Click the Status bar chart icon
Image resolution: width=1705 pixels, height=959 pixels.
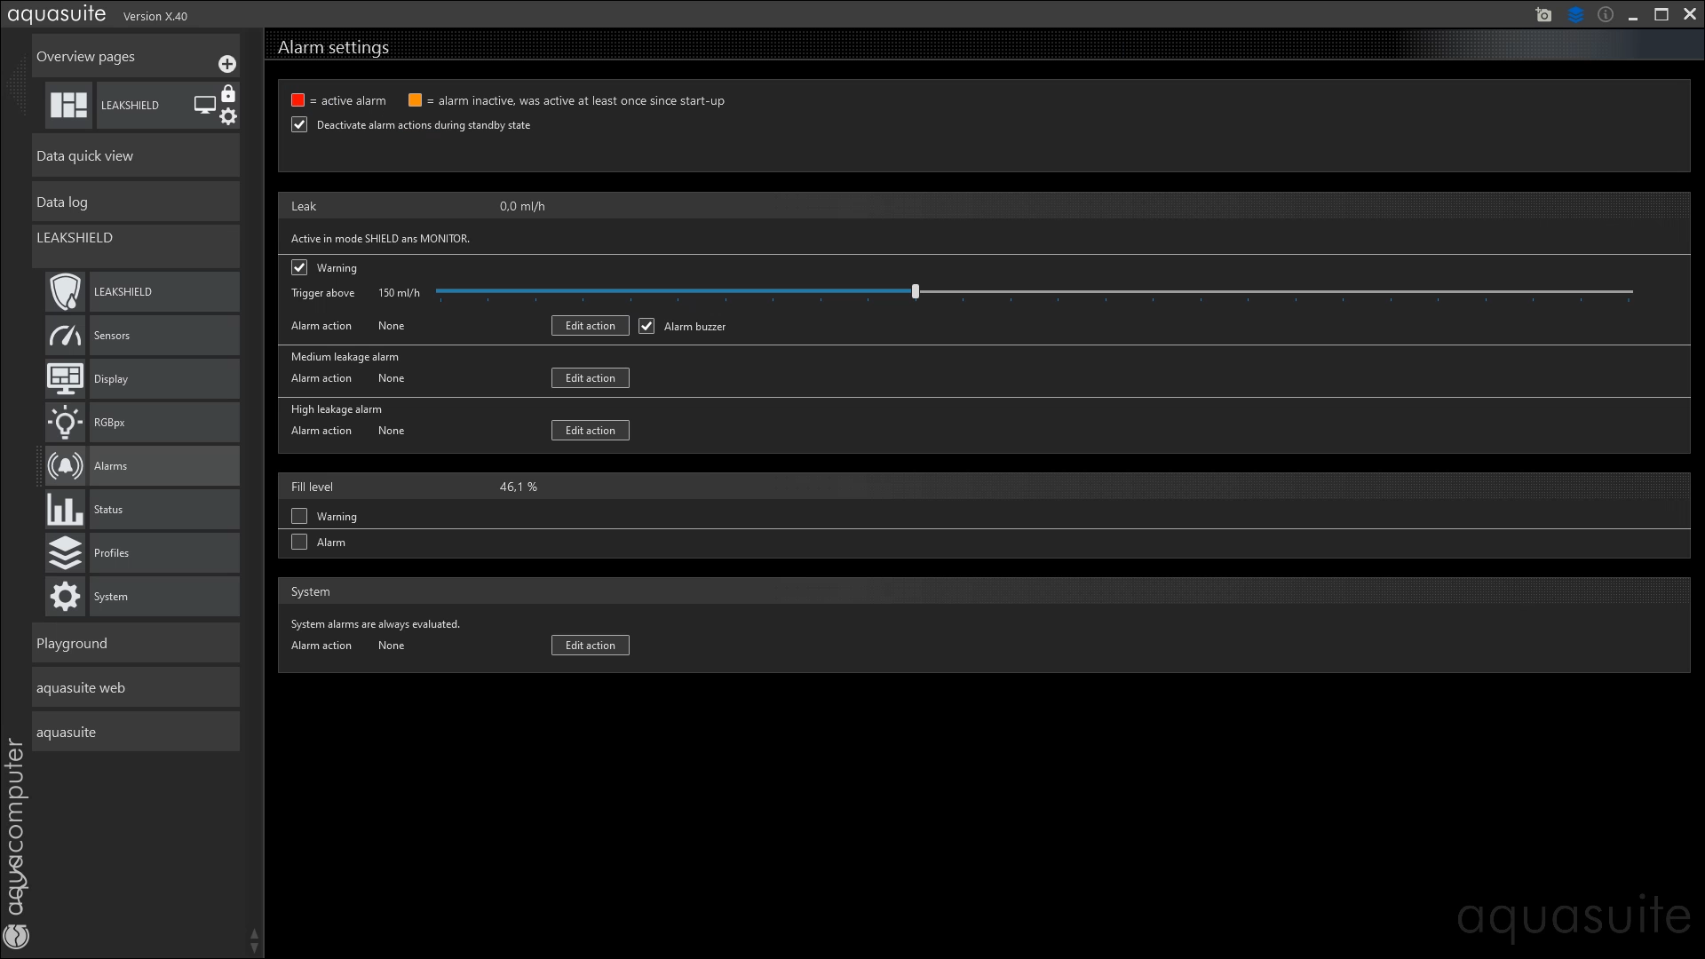(66, 509)
